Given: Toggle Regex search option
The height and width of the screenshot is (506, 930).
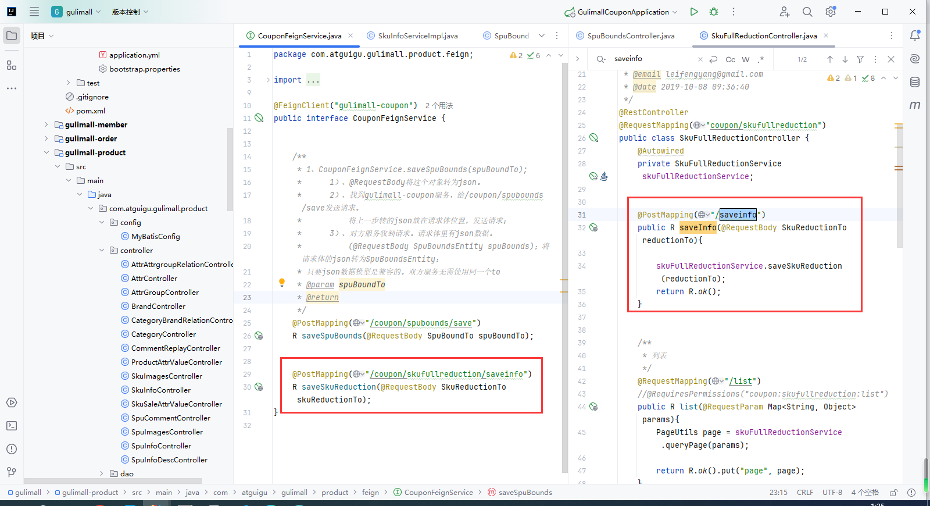Looking at the screenshot, I should tap(761, 59).
